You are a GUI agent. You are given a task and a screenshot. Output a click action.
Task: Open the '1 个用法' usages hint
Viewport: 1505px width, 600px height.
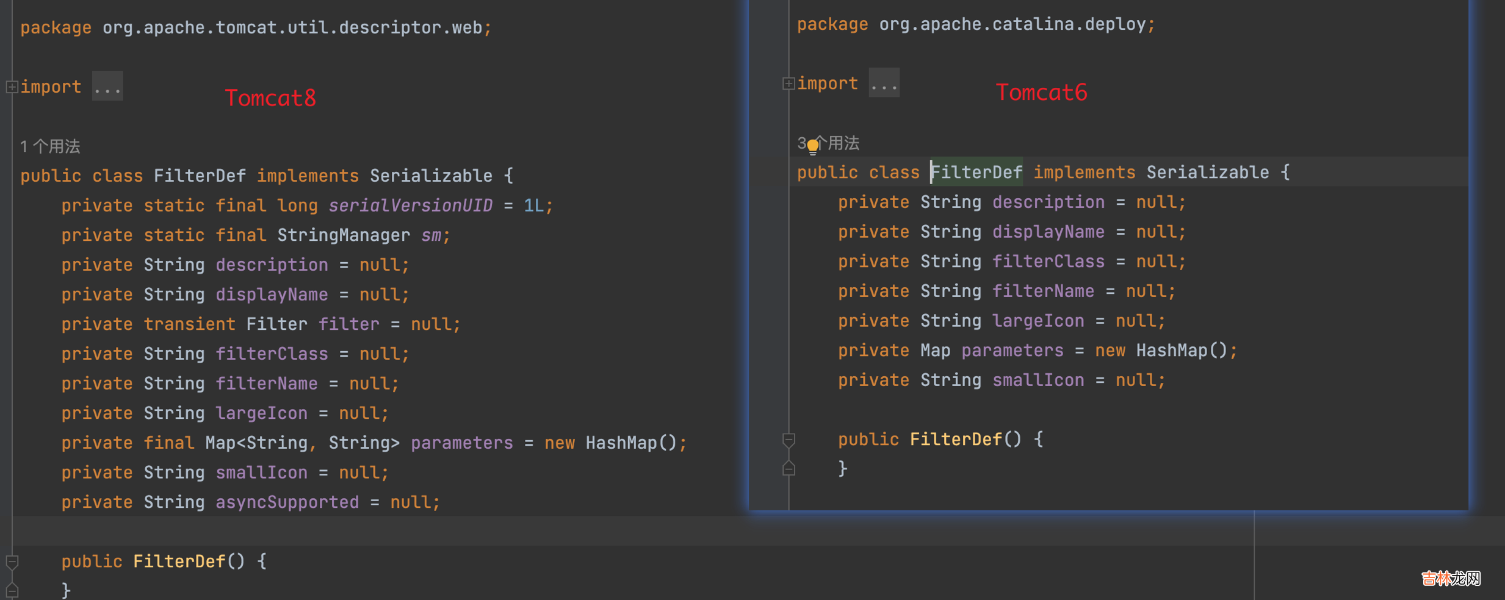[50, 146]
